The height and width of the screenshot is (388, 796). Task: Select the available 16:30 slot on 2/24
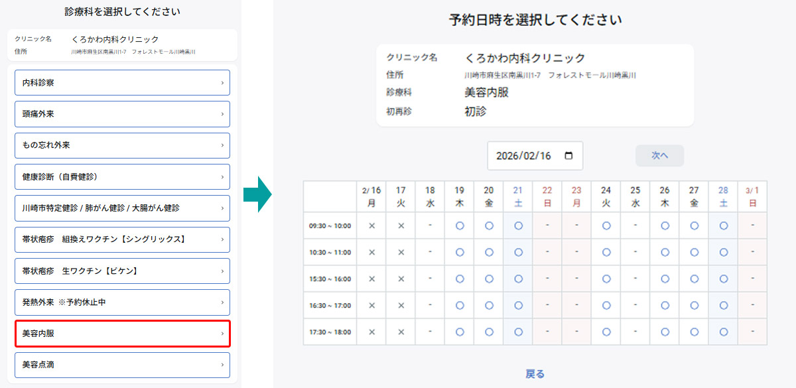[x=606, y=305]
